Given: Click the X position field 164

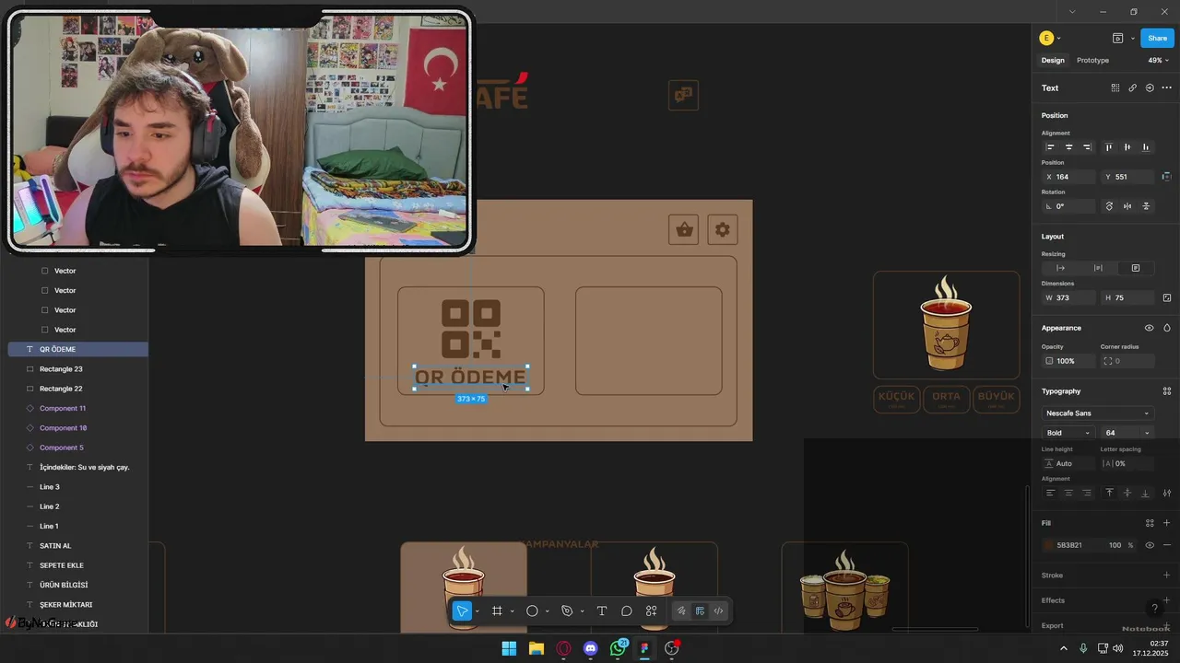Looking at the screenshot, I should pos(1069,177).
